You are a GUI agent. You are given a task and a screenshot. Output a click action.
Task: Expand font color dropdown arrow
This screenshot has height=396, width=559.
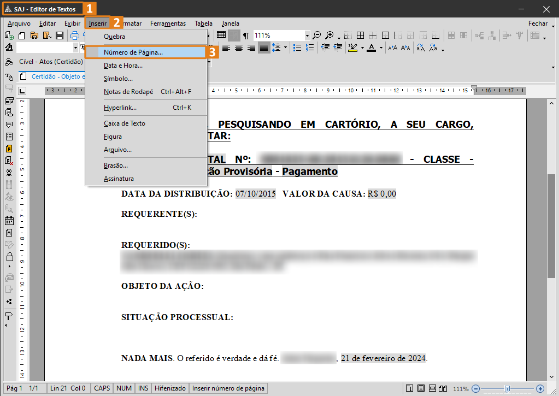[x=381, y=48]
